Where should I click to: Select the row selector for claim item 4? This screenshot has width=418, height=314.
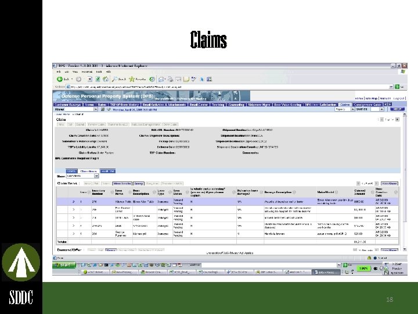coord(74,226)
